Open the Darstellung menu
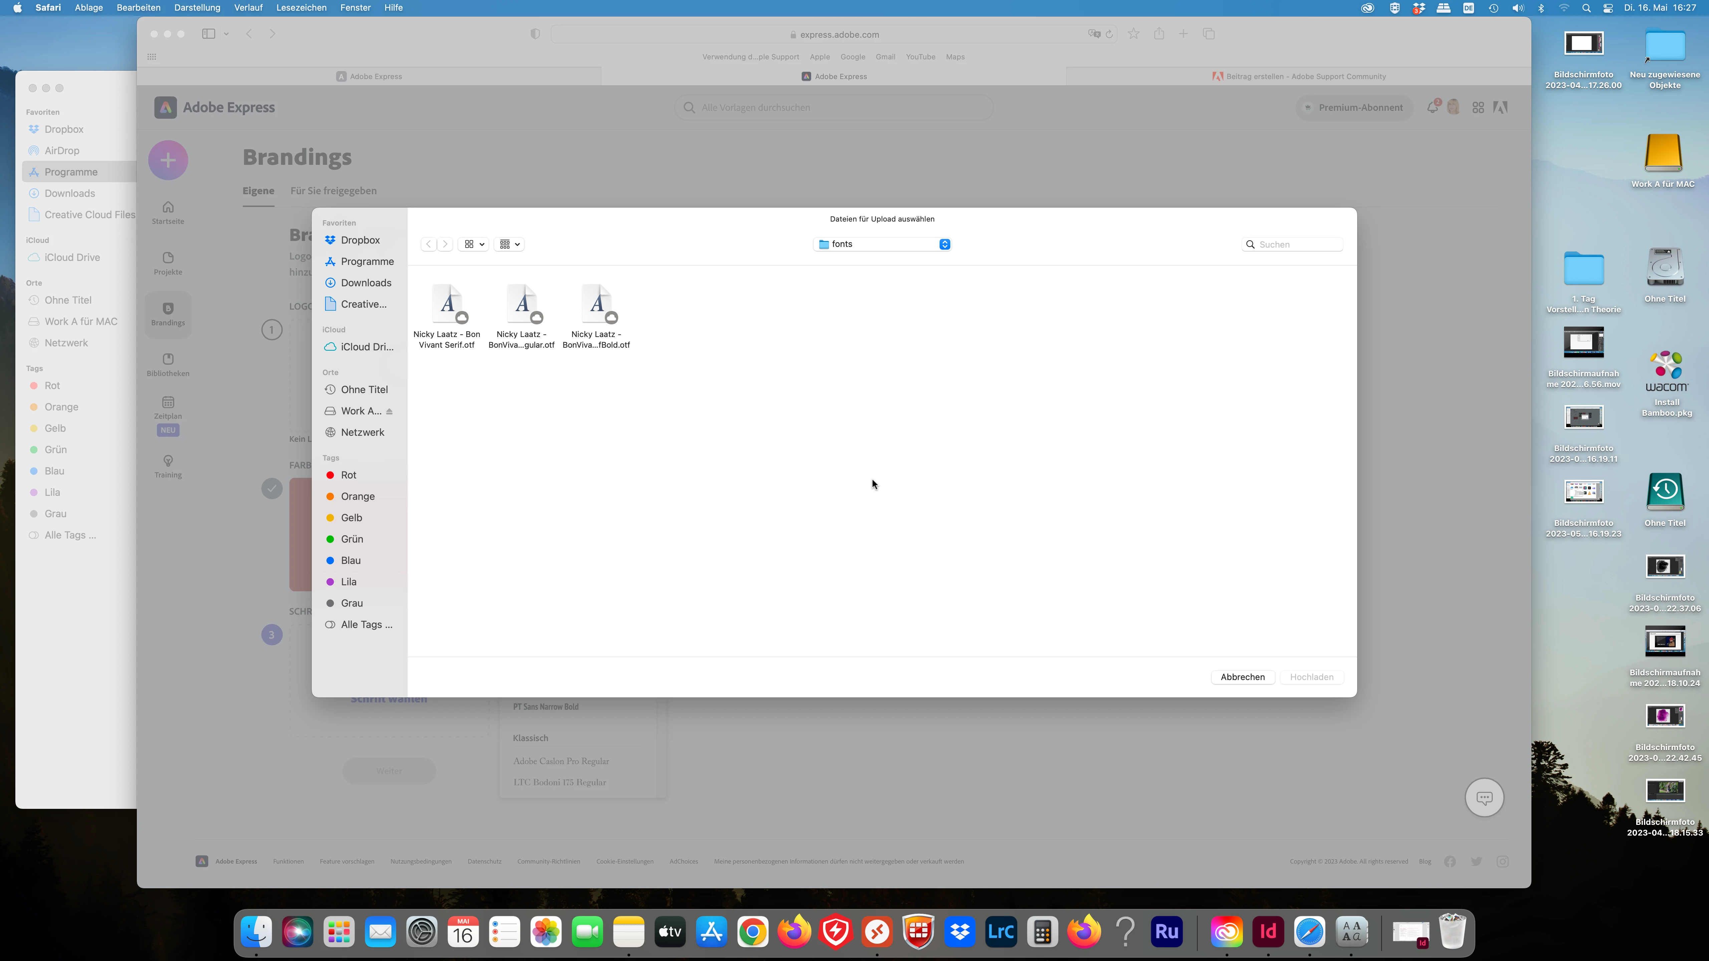 tap(197, 8)
